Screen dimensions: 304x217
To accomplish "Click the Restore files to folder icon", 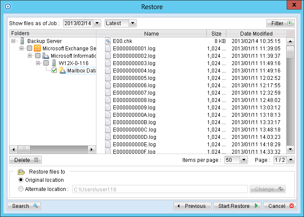I will (x=21, y=172).
